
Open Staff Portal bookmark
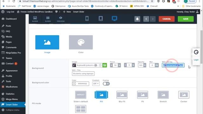point(24,6)
